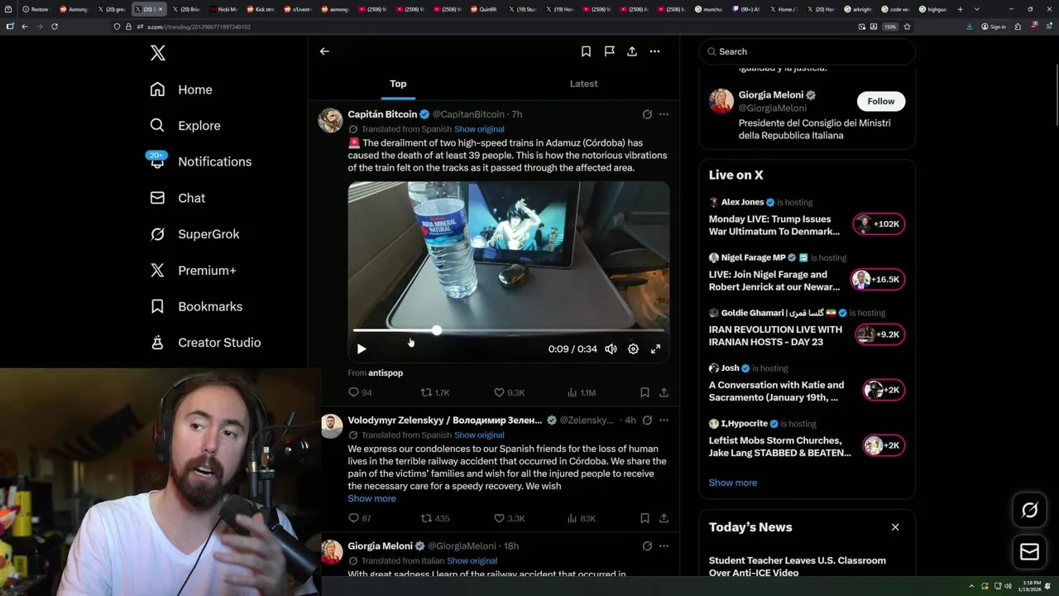
Task: Bookmark Zelenskyy post
Action: coord(645,518)
